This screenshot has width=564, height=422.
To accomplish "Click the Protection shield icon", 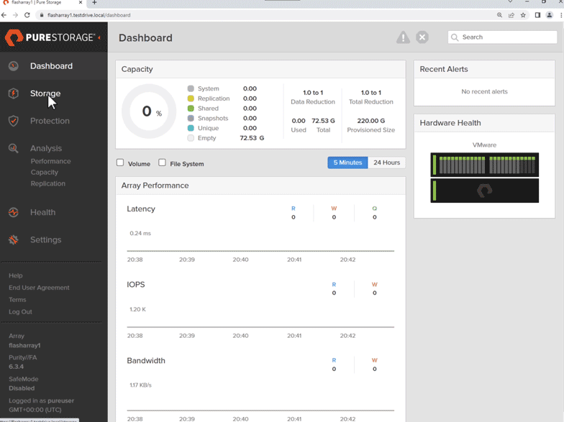I will (14, 121).
